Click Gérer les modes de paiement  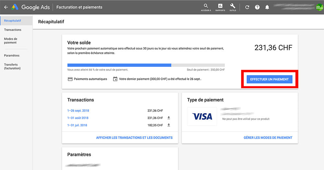[268, 138]
